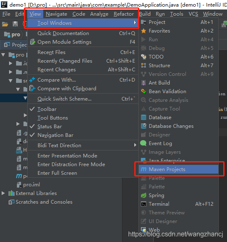
Task: Open the Navigate menu
Action: click(56, 14)
